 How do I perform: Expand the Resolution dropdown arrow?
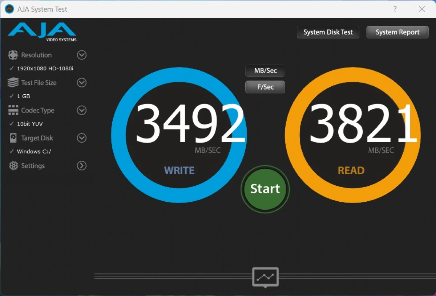82,55
